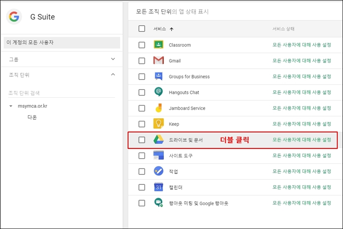This screenshot has height=229, width=343.
Task: Click the Gmail row status text
Action: (x=302, y=61)
